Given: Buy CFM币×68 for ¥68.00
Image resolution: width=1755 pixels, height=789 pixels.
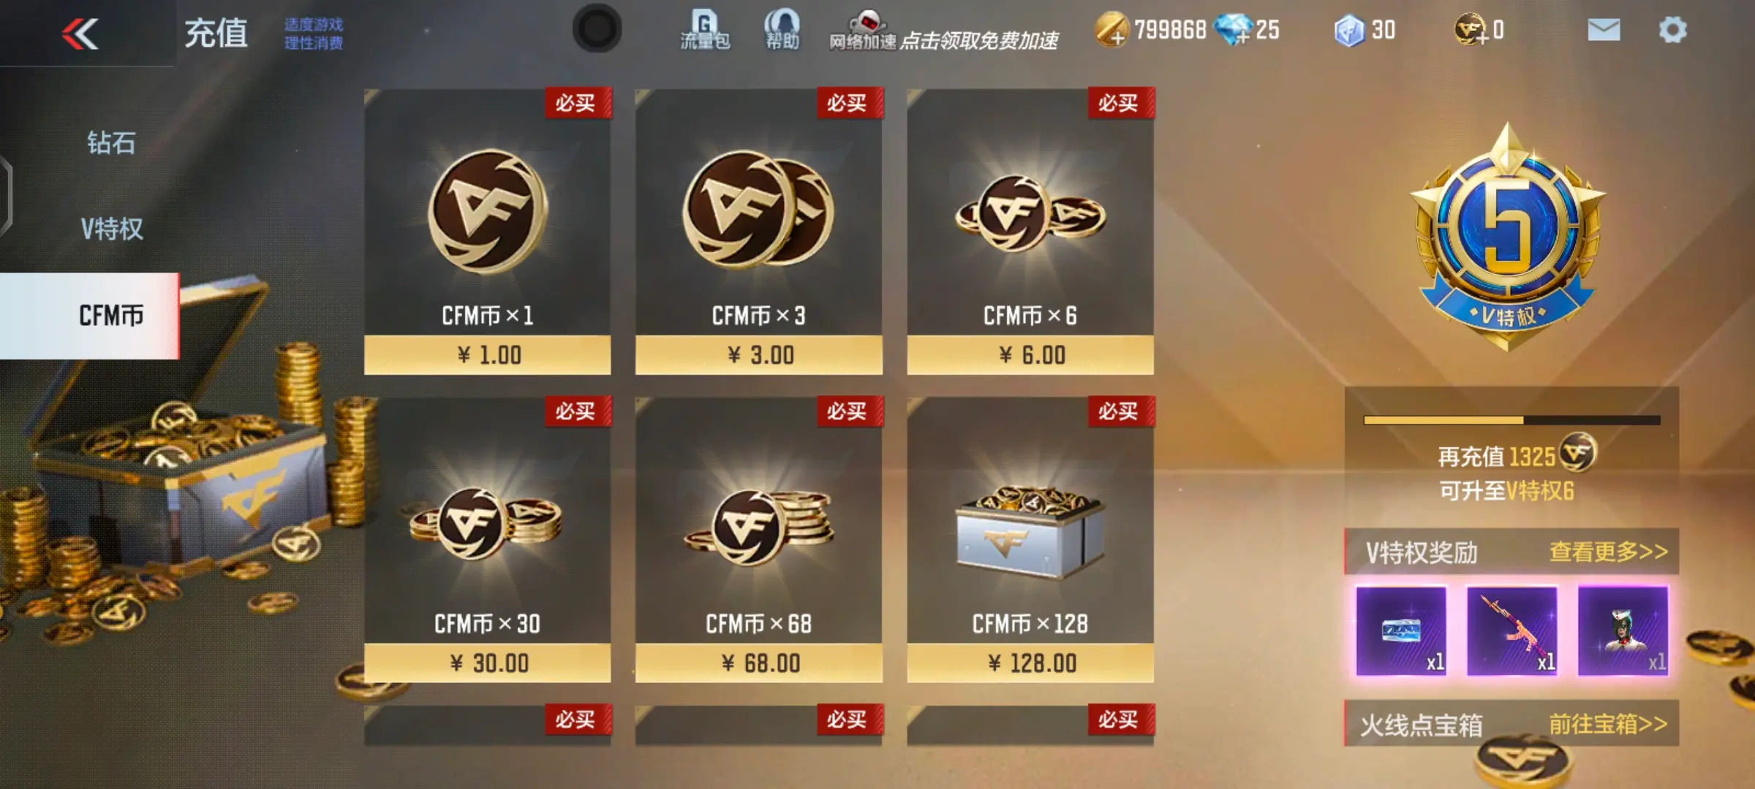Looking at the screenshot, I should 758,540.
